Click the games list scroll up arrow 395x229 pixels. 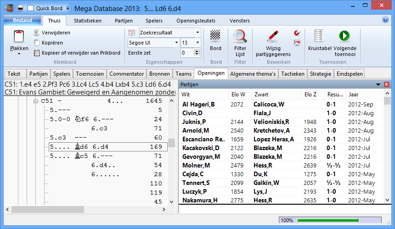coord(388,93)
